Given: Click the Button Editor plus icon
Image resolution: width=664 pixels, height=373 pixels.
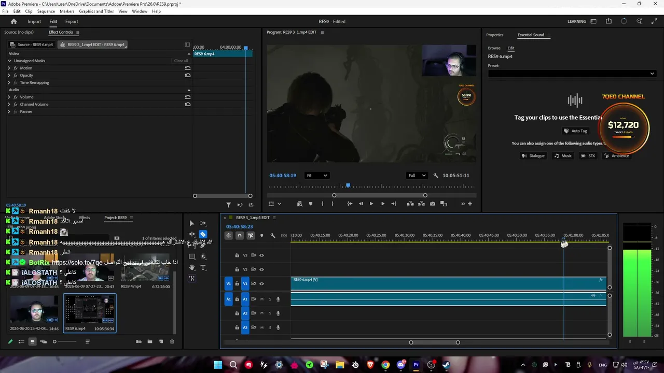Looking at the screenshot, I should (470, 204).
